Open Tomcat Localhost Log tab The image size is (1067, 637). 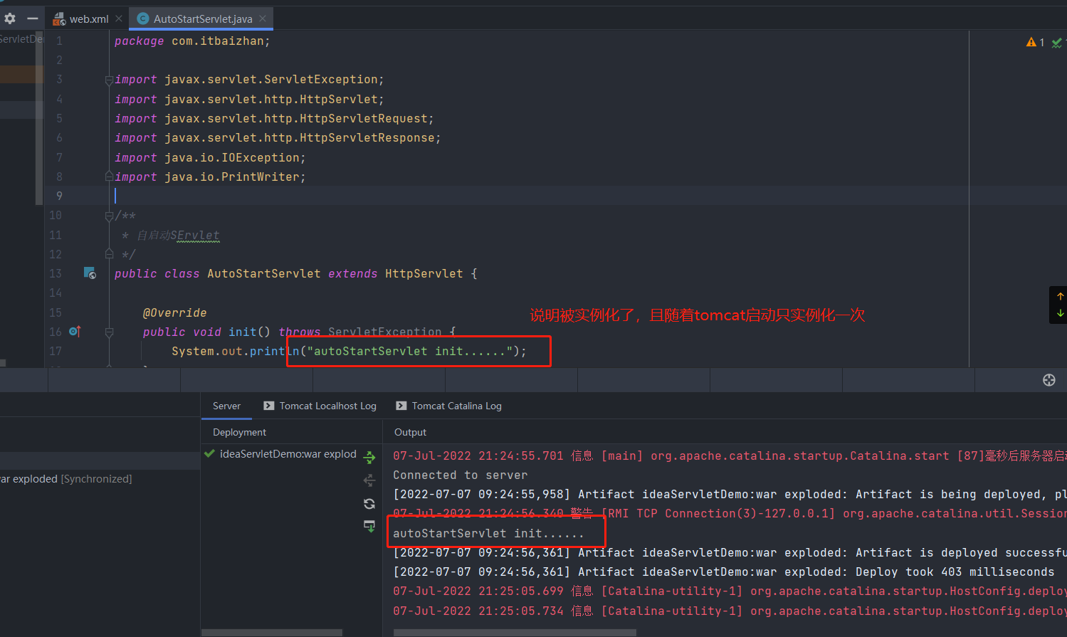click(x=320, y=406)
